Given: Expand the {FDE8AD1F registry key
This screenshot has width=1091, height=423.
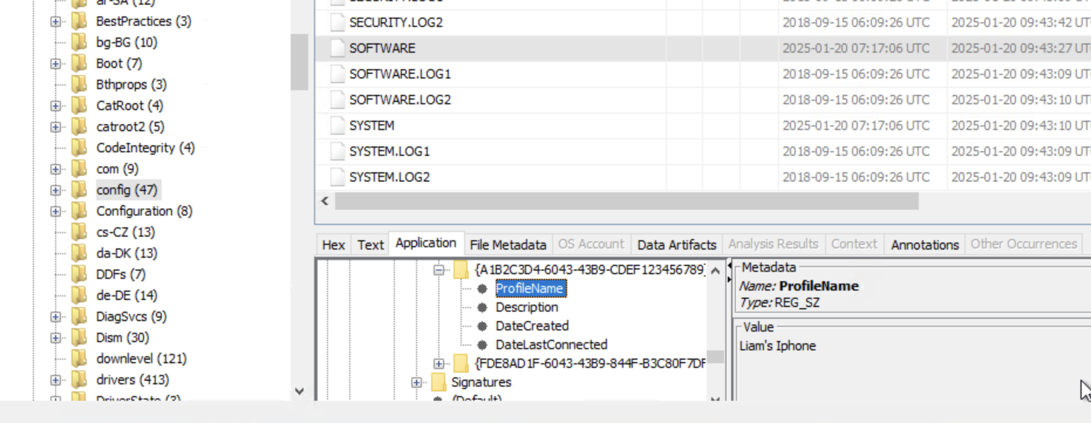Looking at the screenshot, I should click(x=439, y=364).
